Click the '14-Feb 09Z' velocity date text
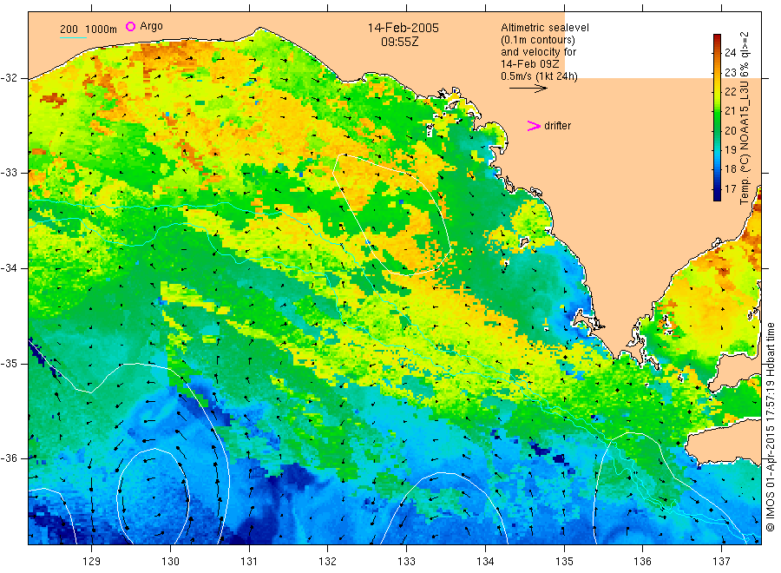781x573 pixels. click(530, 64)
